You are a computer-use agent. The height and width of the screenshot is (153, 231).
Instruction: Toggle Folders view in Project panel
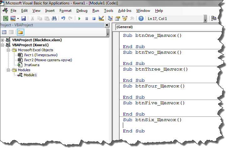20,32
